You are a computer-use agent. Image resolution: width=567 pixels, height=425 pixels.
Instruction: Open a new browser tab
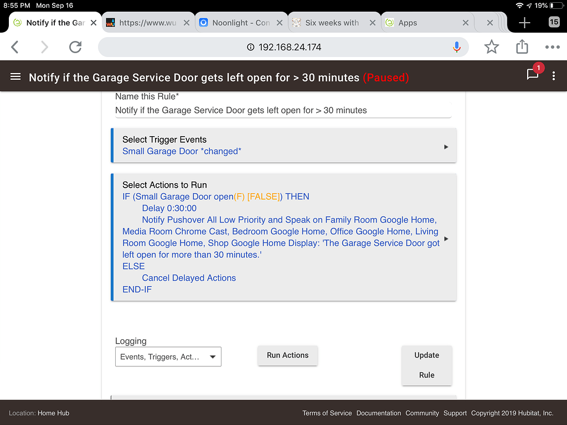point(524,23)
